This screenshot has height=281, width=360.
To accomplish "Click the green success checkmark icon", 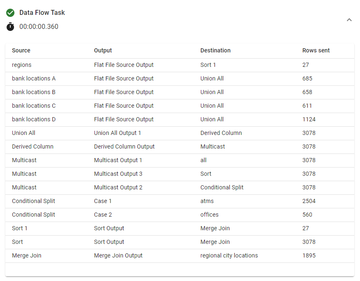I will point(10,13).
